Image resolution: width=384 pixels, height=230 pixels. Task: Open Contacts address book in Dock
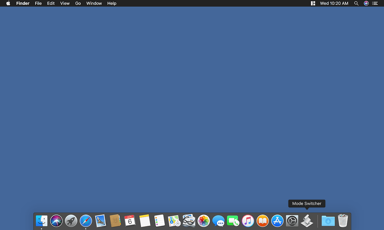[x=115, y=221]
